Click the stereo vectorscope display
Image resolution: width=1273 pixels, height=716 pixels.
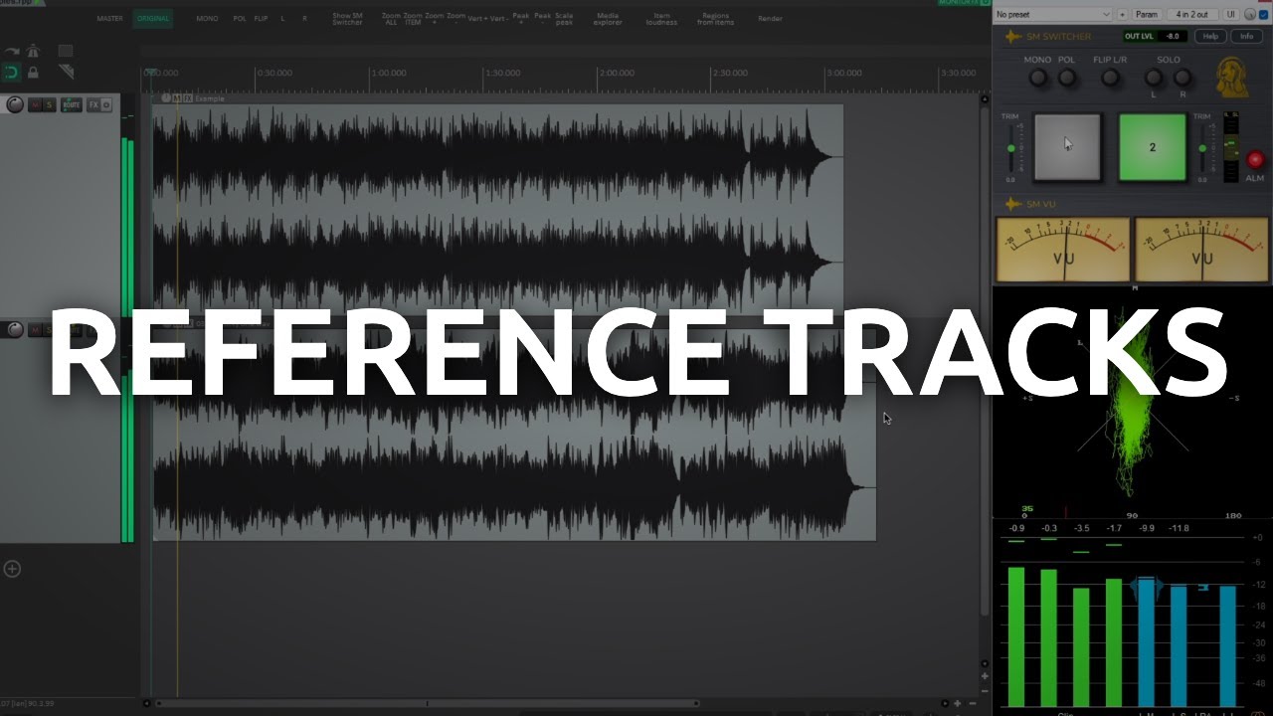click(x=1132, y=402)
